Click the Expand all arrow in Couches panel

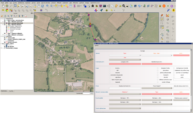point(19,16)
